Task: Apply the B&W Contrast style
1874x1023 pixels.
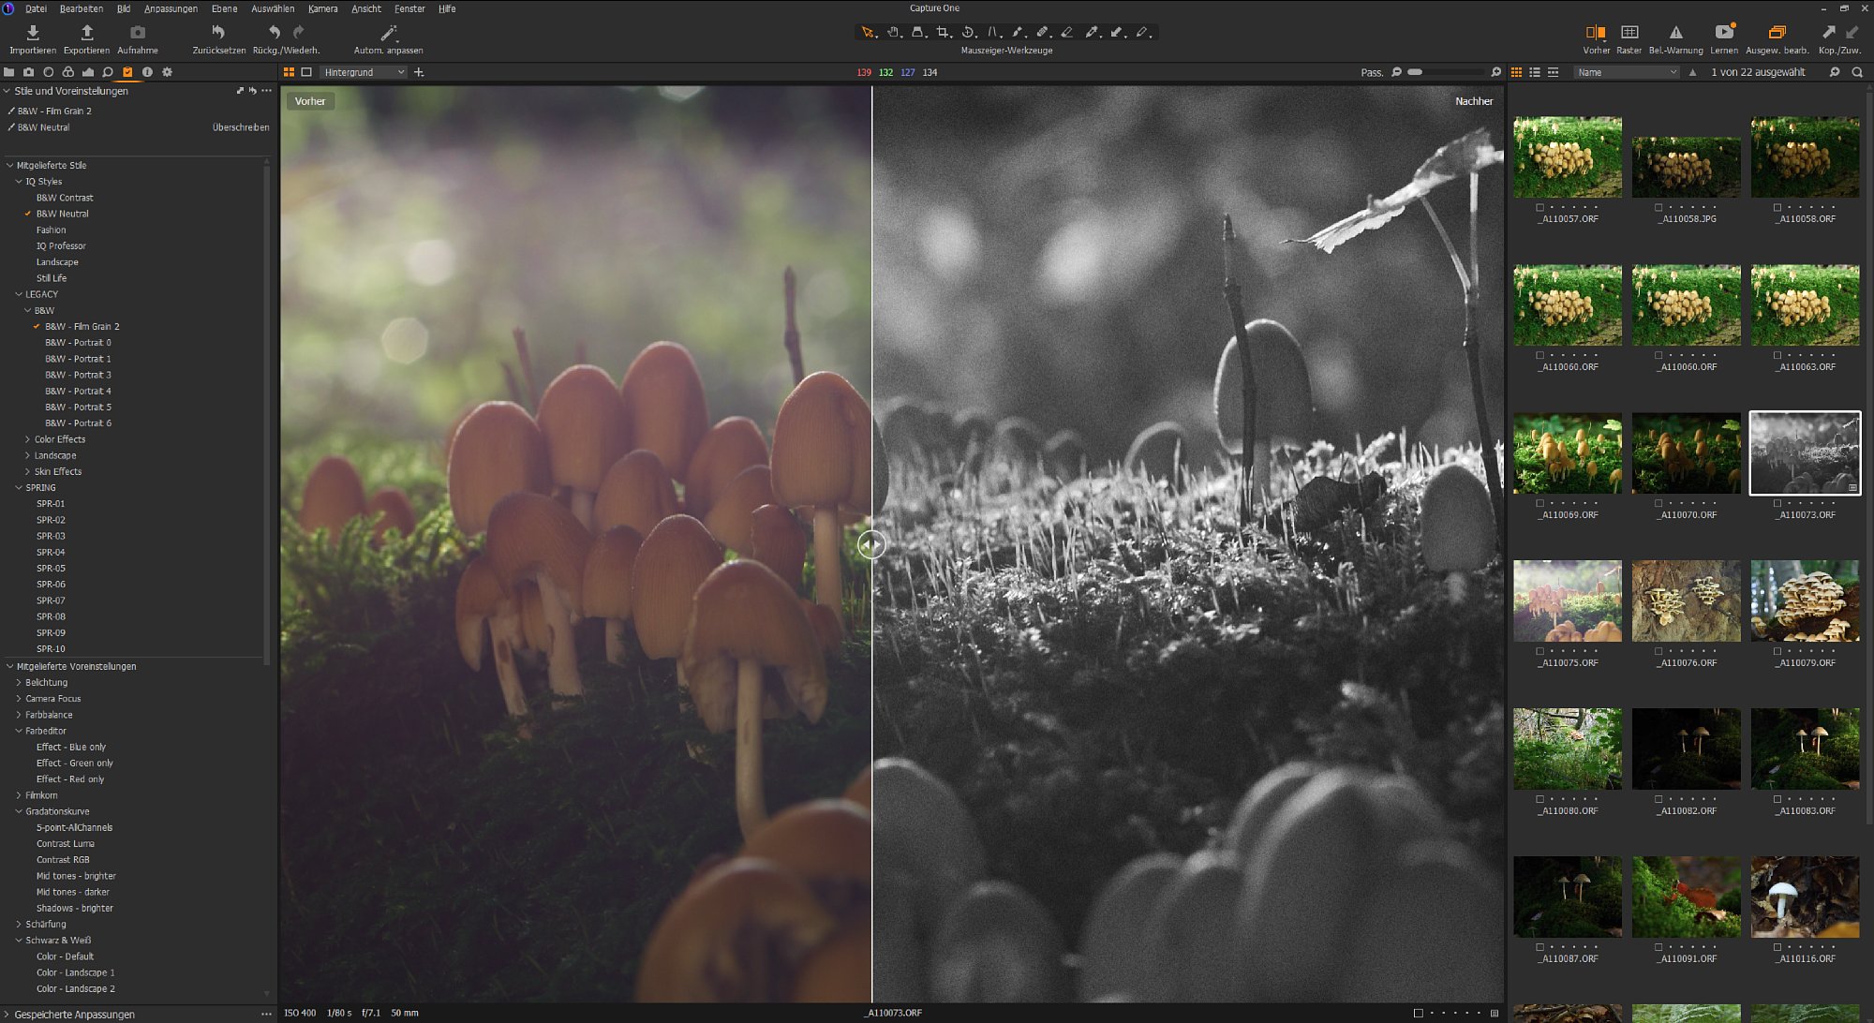Action: [x=65, y=198]
